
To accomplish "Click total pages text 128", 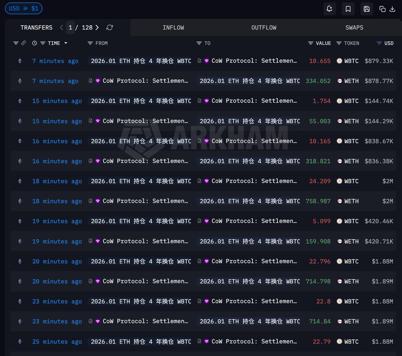I will click(87, 27).
